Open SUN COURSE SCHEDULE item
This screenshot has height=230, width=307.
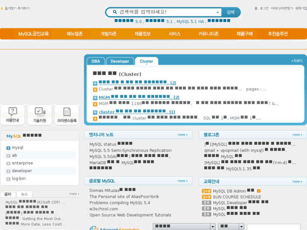pyautogui.click(x=237, y=197)
